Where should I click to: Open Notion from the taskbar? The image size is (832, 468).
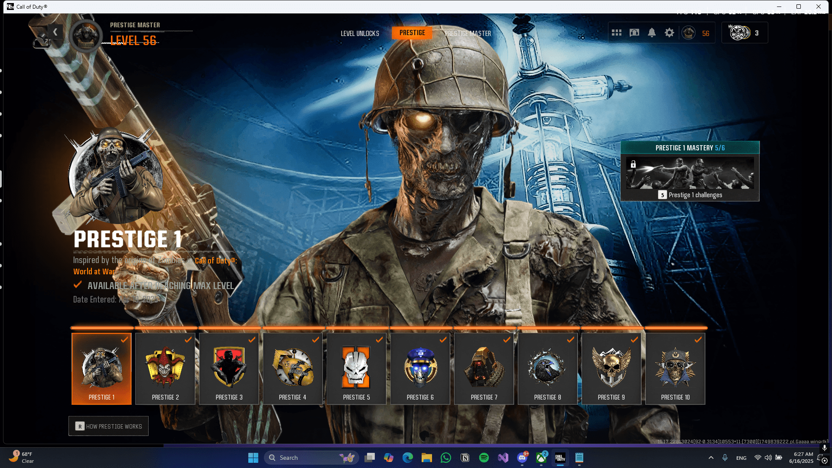pos(465,458)
